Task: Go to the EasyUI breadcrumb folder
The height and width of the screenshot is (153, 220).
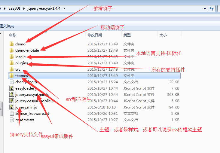Action: (14, 8)
